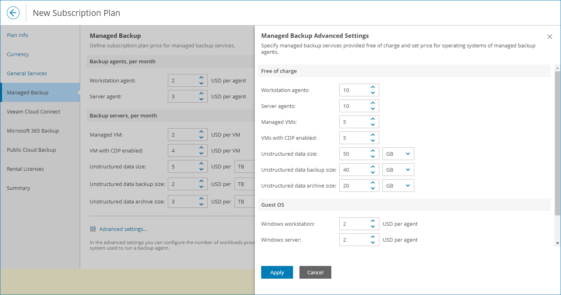Open unit dropdown for Unstructured data backup size
The image size is (561, 295).
click(x=398, y=170)
